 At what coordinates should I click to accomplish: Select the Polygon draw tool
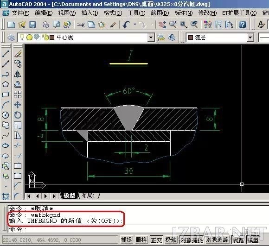(6, 84)
